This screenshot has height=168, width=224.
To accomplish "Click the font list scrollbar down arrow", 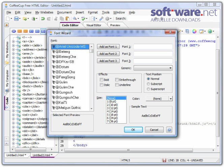I will [x=91, y=109].
